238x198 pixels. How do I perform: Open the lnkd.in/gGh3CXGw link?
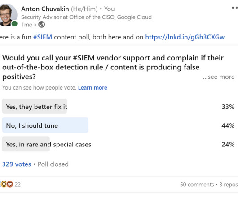[x=185, y=37]
